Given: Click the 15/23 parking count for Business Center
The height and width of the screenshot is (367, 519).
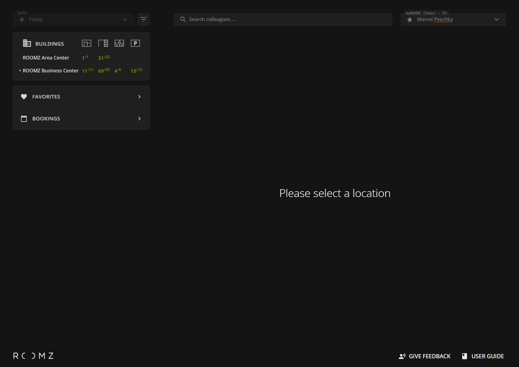Looking at the screenshot, I should (136, 71).
